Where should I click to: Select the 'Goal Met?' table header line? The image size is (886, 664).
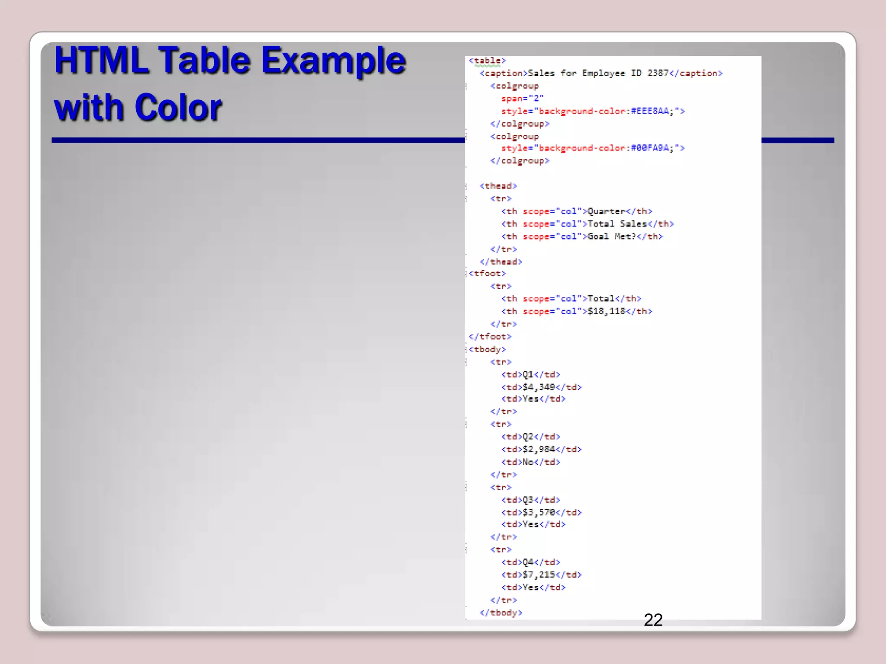tap(582, 236)
